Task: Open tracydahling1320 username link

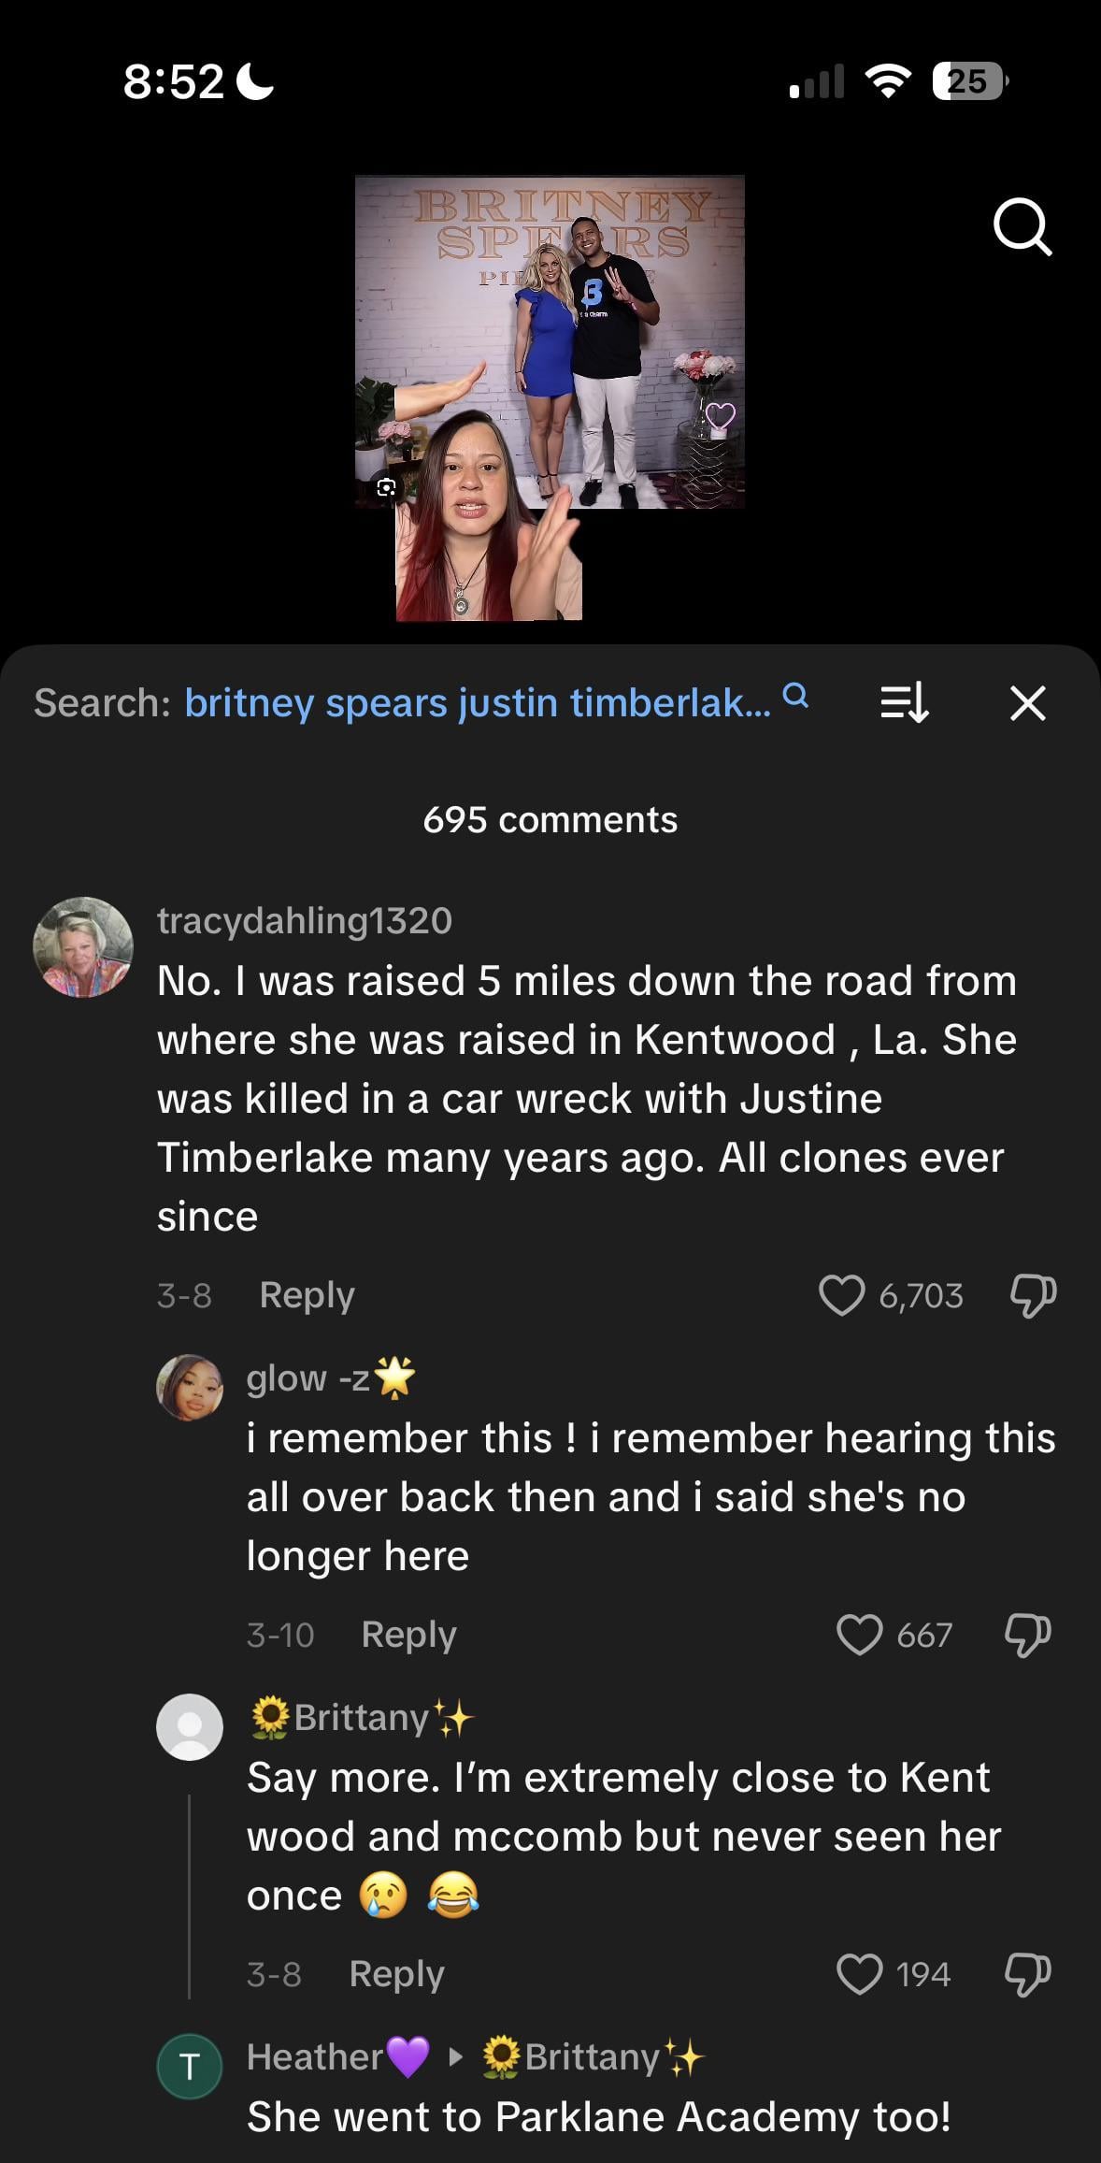Action: click(x=305, y=921)
